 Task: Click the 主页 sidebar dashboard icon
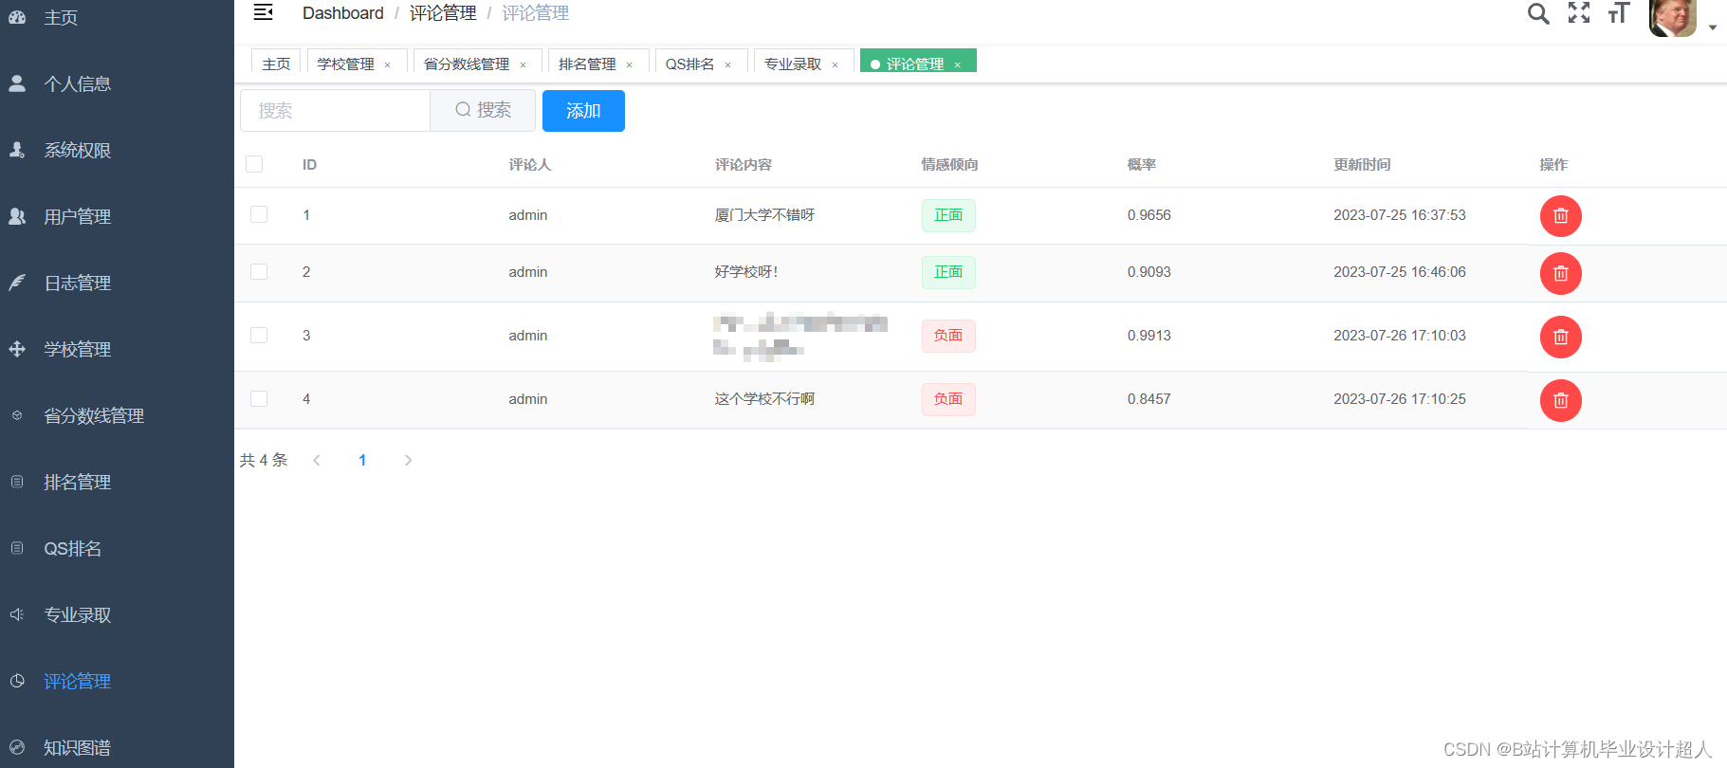pos(17,17)
